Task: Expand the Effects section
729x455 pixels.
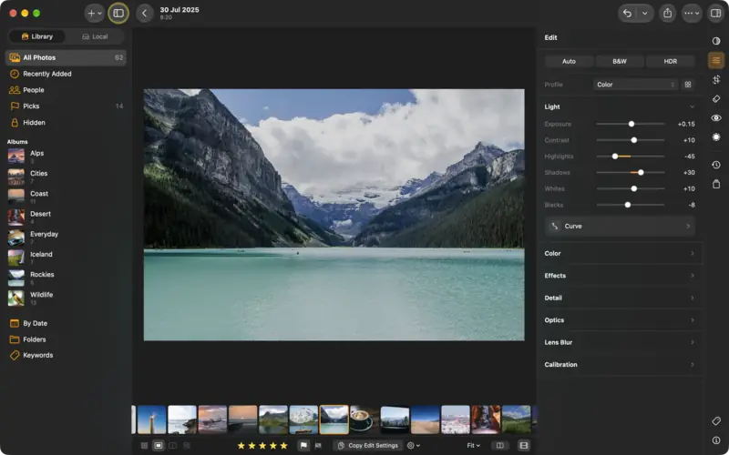Action: 620,276
